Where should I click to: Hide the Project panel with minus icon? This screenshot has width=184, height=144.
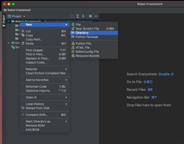96,16
